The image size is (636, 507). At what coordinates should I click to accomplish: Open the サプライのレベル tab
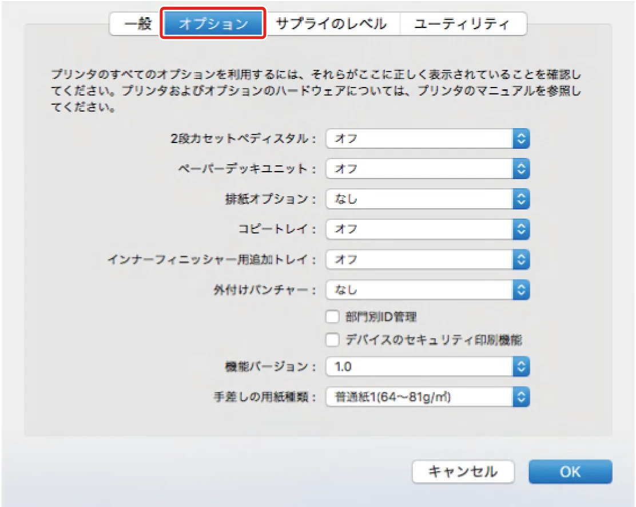point(331,24)
